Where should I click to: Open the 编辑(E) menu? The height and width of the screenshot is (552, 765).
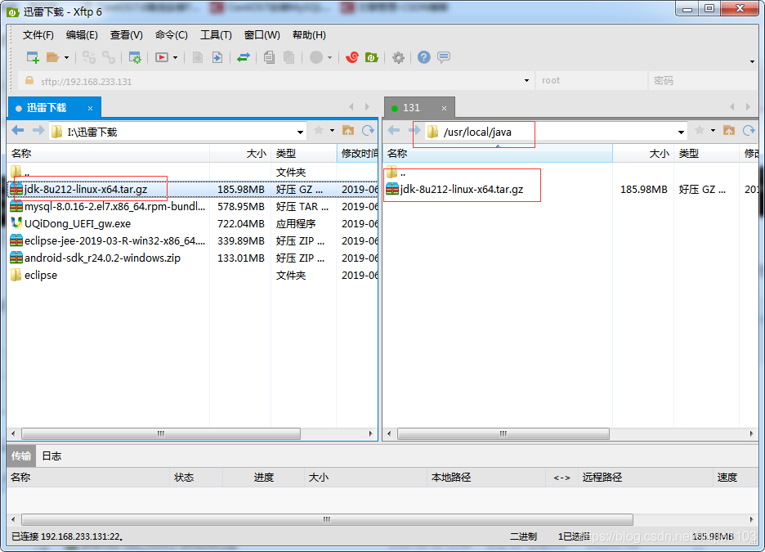82,35
